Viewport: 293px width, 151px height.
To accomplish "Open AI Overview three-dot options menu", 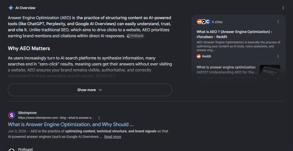I will click(x=283, y=8).
